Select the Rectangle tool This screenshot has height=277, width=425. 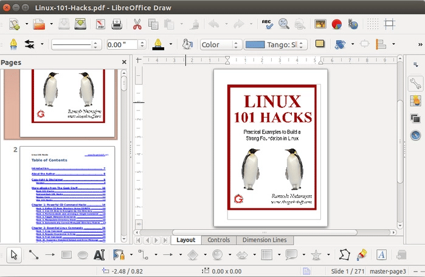[66, 255]
